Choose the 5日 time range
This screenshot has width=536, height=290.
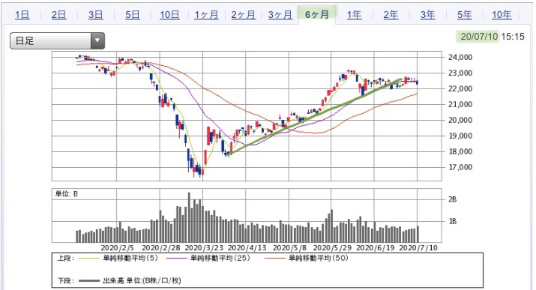pyautogui.click(x=132, y=15)
